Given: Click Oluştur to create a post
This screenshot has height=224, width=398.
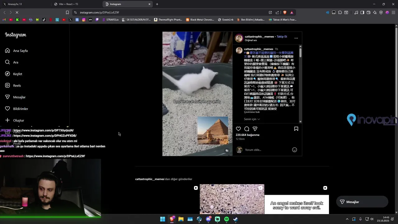Looking at the screenshot, I should pos(15,120).
